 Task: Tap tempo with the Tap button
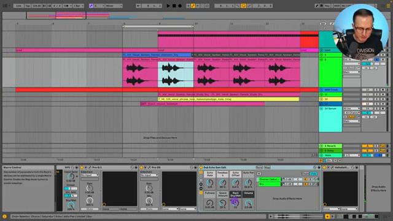(28, 6)
